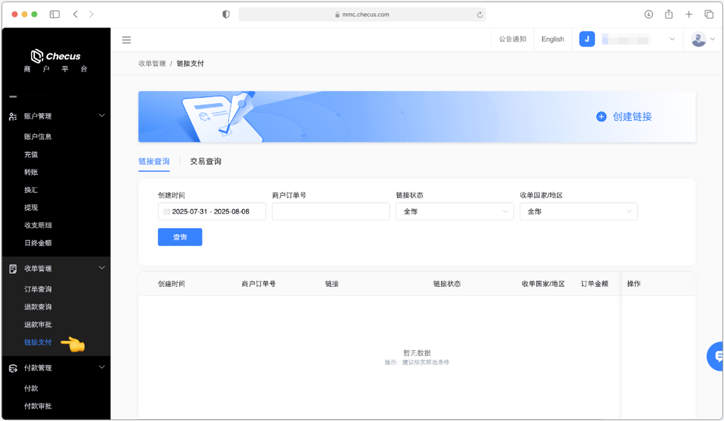Reload the page with refresh icon
Screen dimensions: 724x421
coord(480,15)
